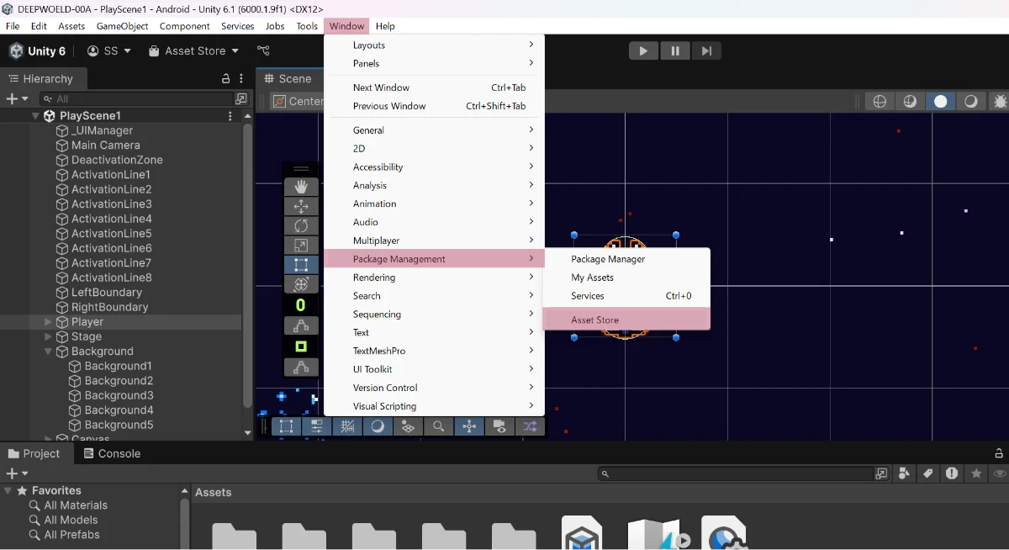The height and width of the screenshot is (550, 1009).
Task: Toggle the Hierarchy panel lock
Action: tap(225, 79)
